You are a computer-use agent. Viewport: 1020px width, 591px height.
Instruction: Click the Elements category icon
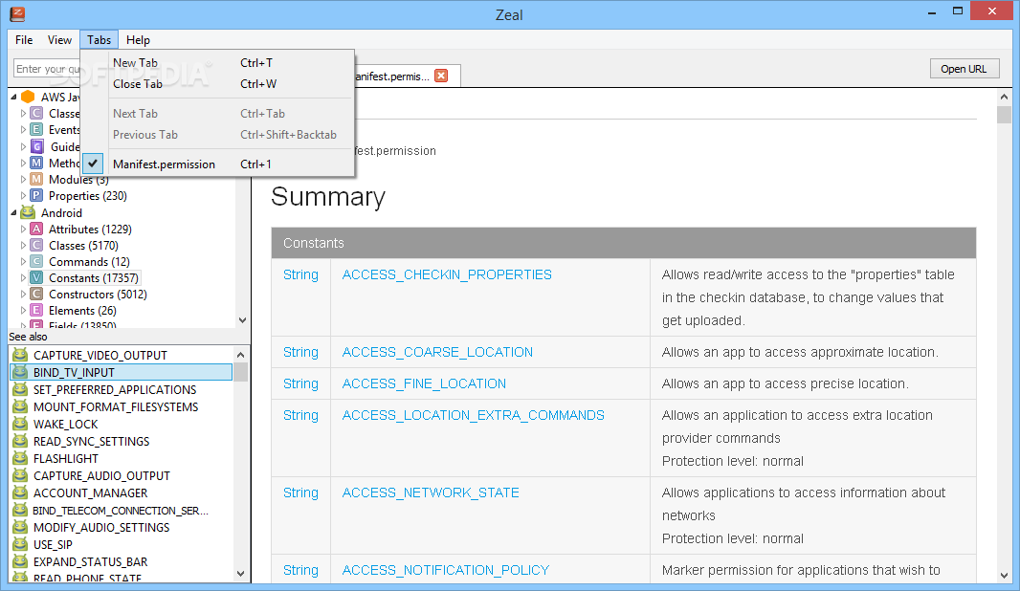37,310
